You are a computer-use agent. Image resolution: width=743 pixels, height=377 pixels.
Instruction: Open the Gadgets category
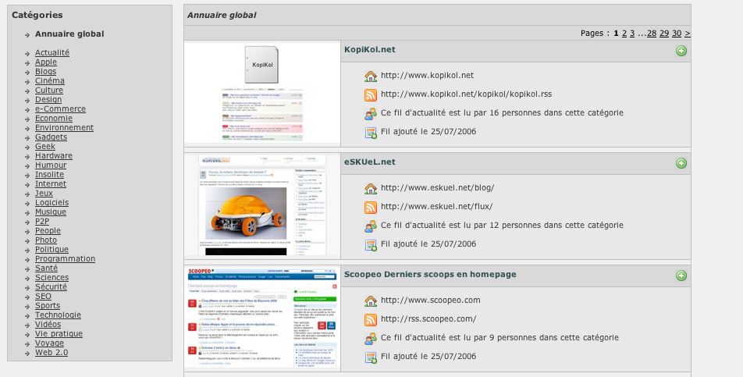[x=52, y=137]
